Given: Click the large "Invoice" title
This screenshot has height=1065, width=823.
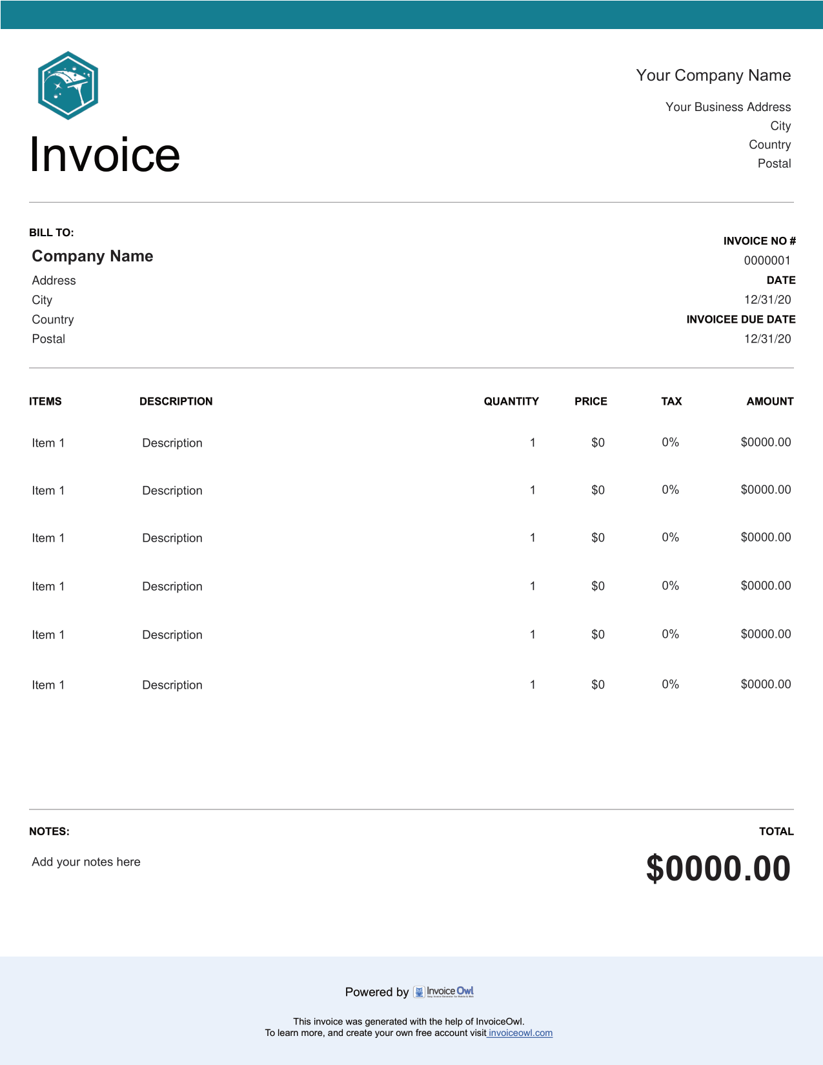Looking at the screenshot, I should (105, 155).
